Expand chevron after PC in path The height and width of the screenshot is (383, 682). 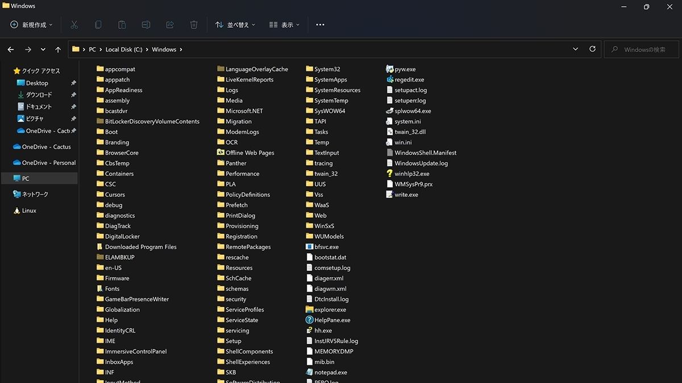[101, 49]
